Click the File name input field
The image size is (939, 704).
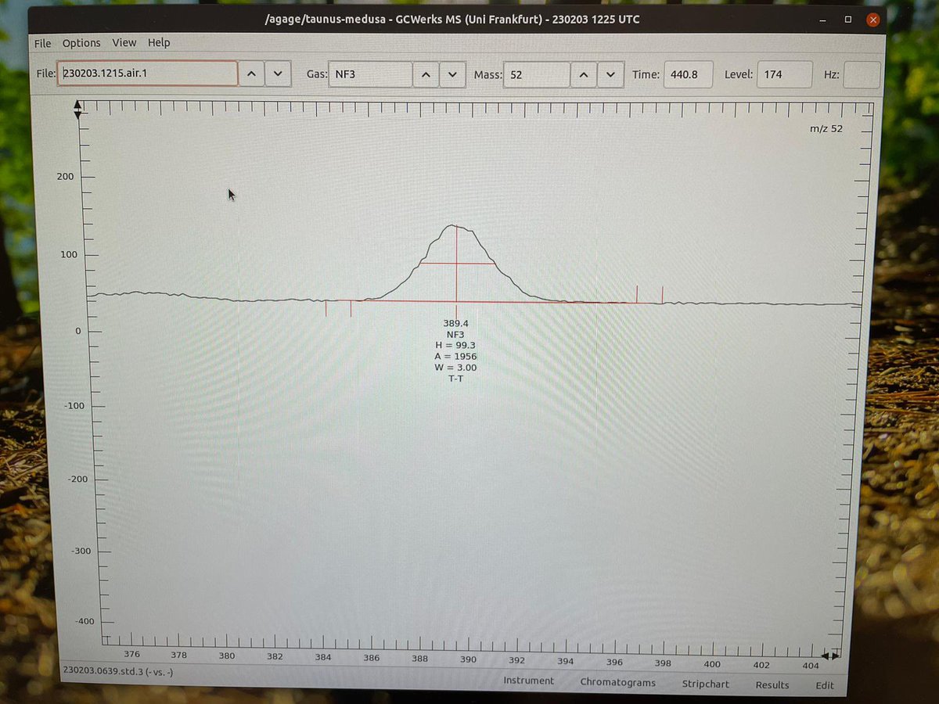147,74
